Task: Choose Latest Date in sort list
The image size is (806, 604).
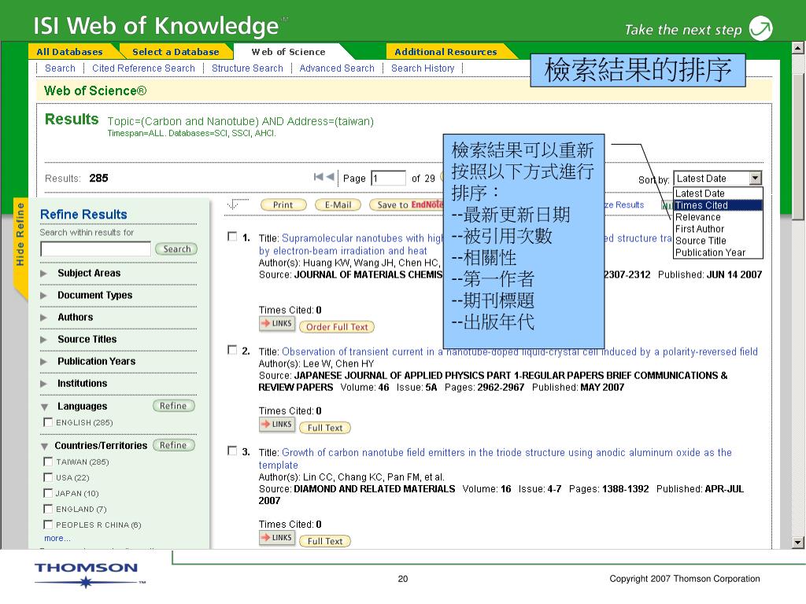Action: tap(718, 193)
